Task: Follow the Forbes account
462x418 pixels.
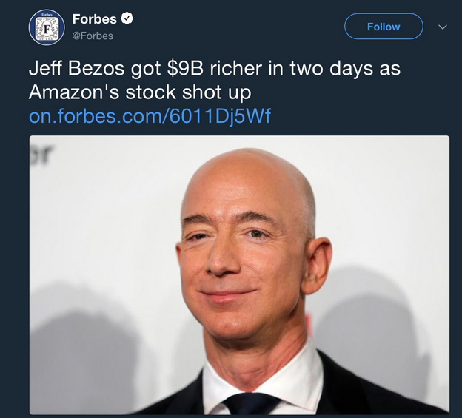Action: click(384, 27)
